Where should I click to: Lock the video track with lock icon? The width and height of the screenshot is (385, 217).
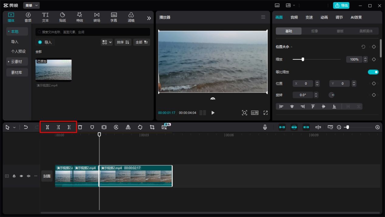click(14, 176)
